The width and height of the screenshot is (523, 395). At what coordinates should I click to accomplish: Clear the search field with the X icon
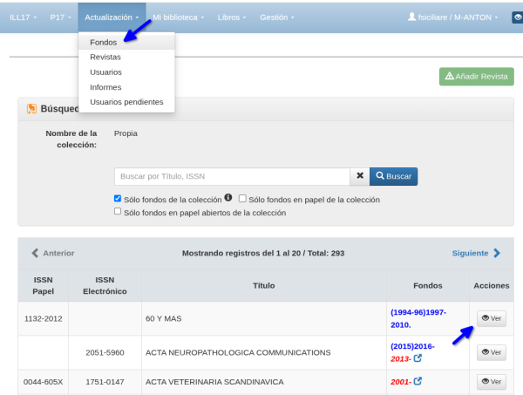pos(360,176)
